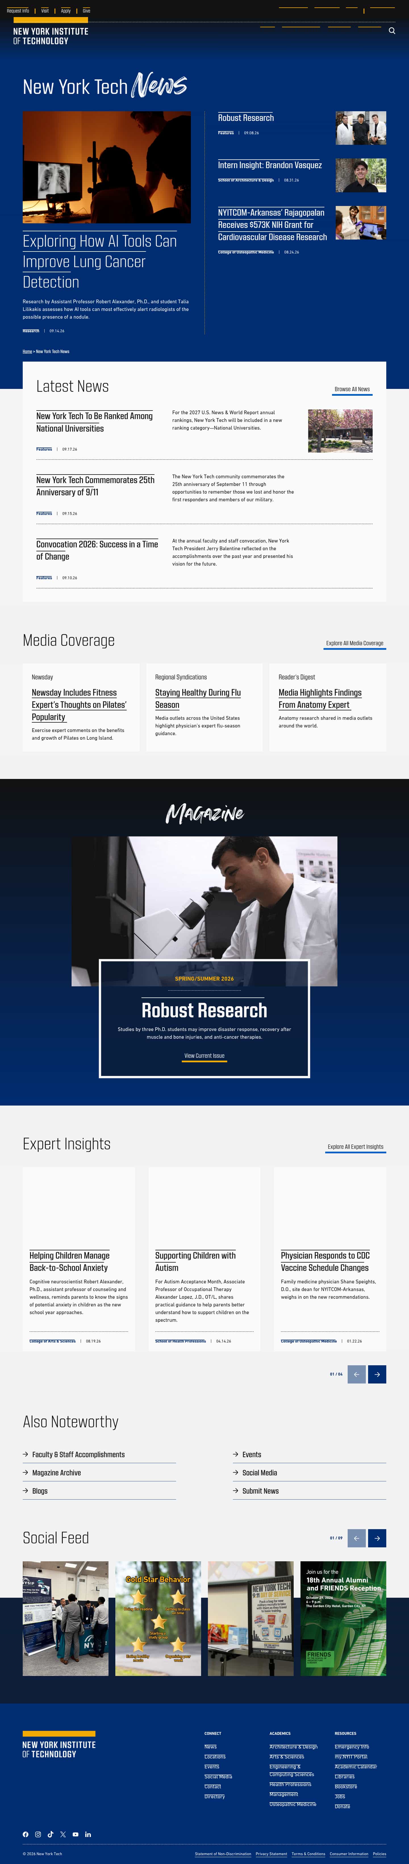409x1864 pixels.
Task: Open Helping Children Manage Back-to-School Anxiety
Action: click(69, 1261)
